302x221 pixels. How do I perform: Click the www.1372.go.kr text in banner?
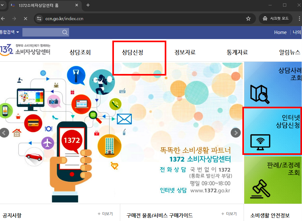(x=210, y=190)
